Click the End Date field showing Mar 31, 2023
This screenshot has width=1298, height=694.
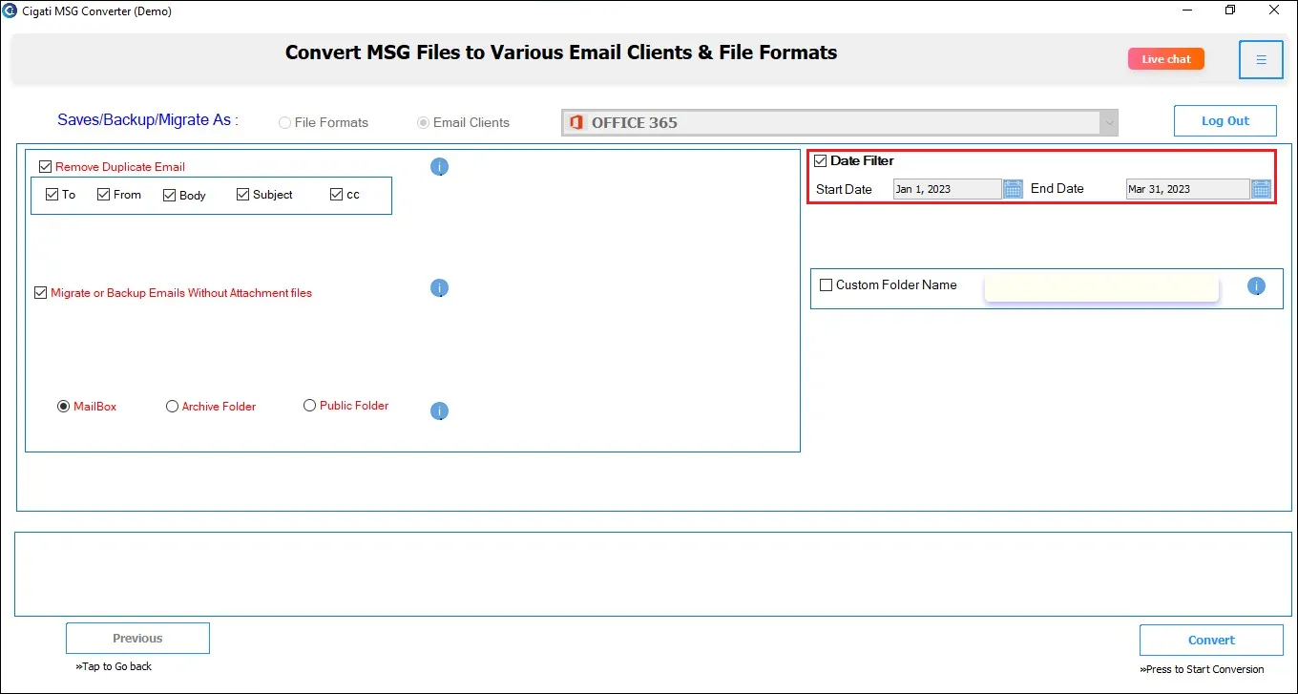(1188, 189)
